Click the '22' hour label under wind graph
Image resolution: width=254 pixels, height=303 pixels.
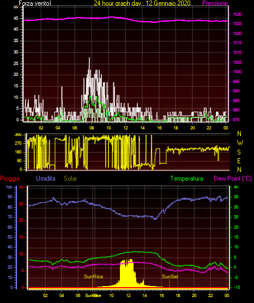pyautogui.click(x=209, y=128)
